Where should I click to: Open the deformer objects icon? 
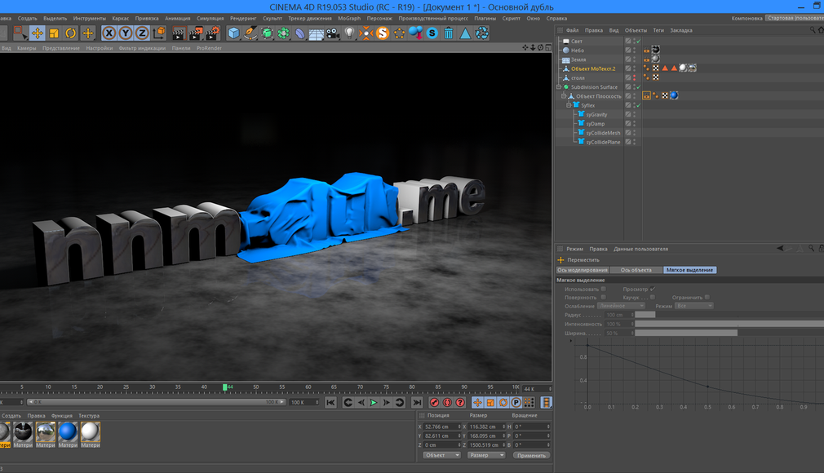coord(300,33)
